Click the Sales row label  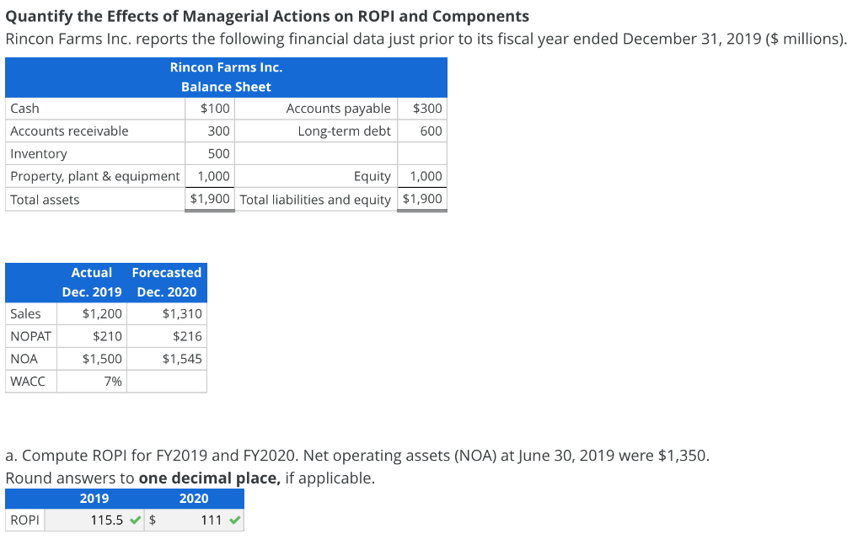click(x=25, y=313)
